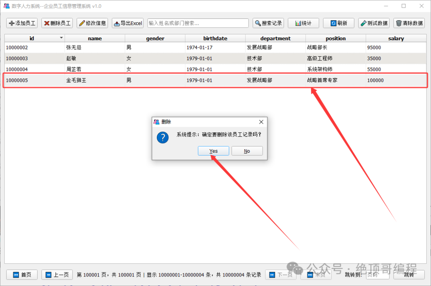Click id cell 10000005

tap(35, 80)
